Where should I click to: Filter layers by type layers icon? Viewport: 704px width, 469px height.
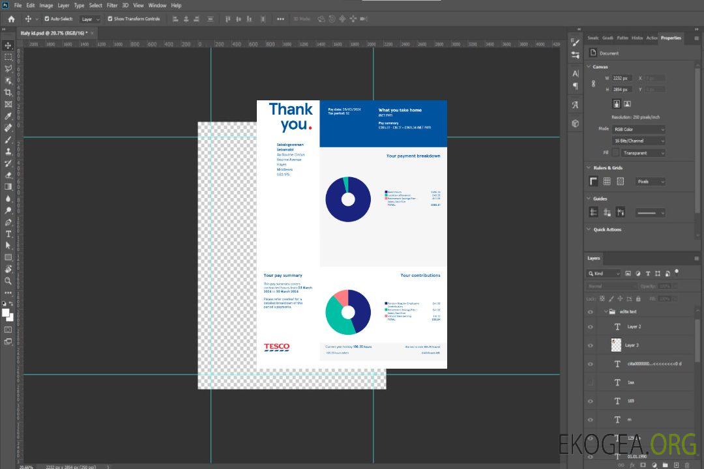648,274
